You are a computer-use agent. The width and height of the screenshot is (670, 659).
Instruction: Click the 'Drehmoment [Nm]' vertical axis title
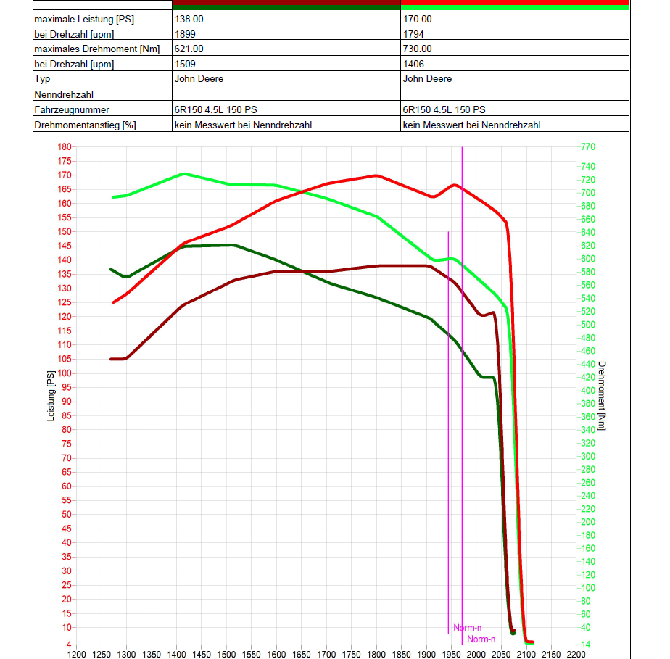(602, 395)
